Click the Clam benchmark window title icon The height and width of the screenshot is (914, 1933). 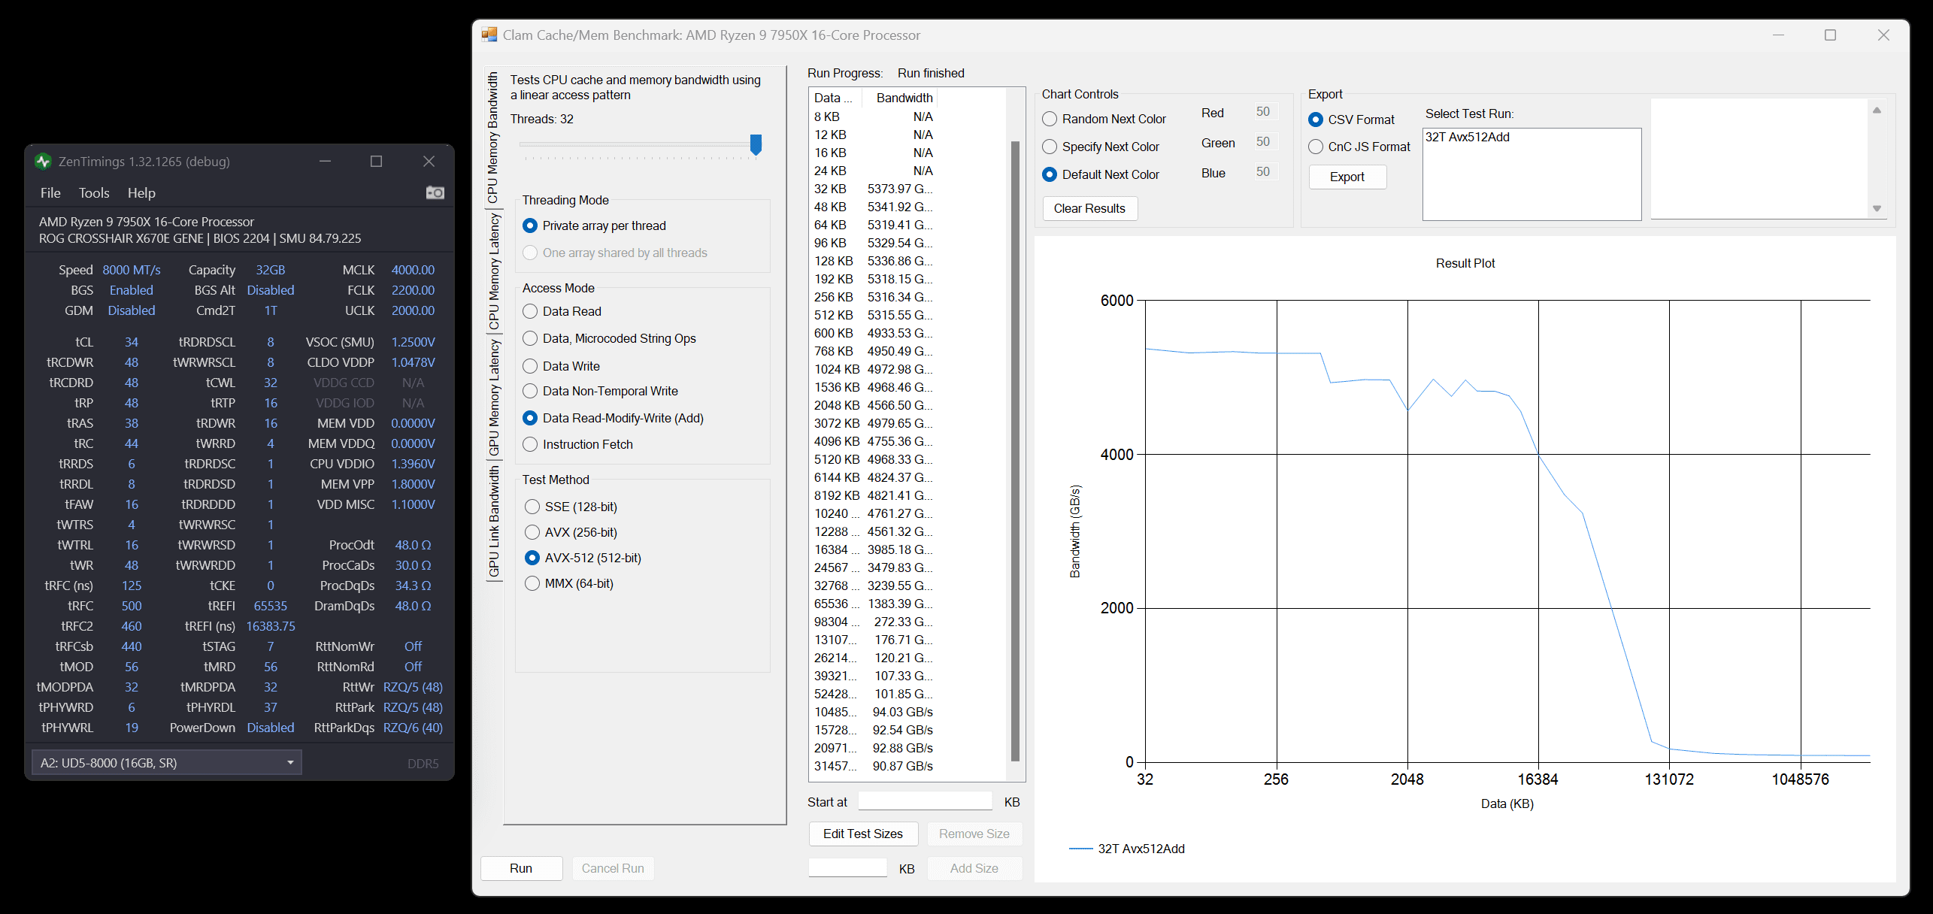(x=489, y=35)
